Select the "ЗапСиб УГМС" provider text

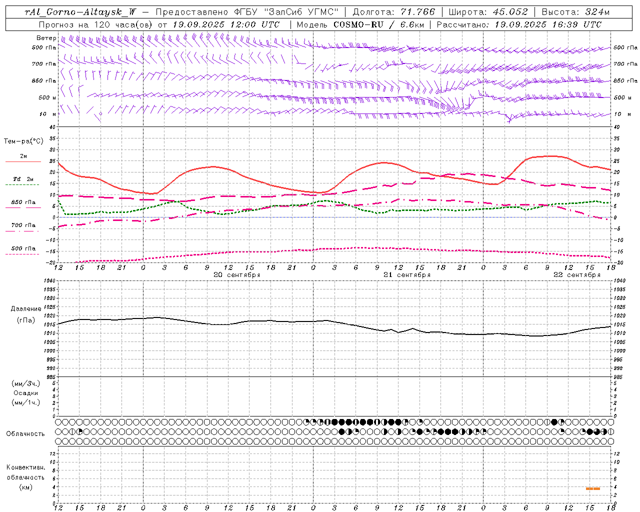[x=301, y=12]
